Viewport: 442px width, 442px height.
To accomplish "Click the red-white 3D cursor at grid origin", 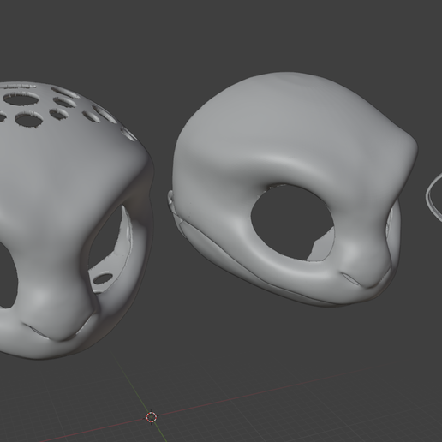I will pos(152,417).
